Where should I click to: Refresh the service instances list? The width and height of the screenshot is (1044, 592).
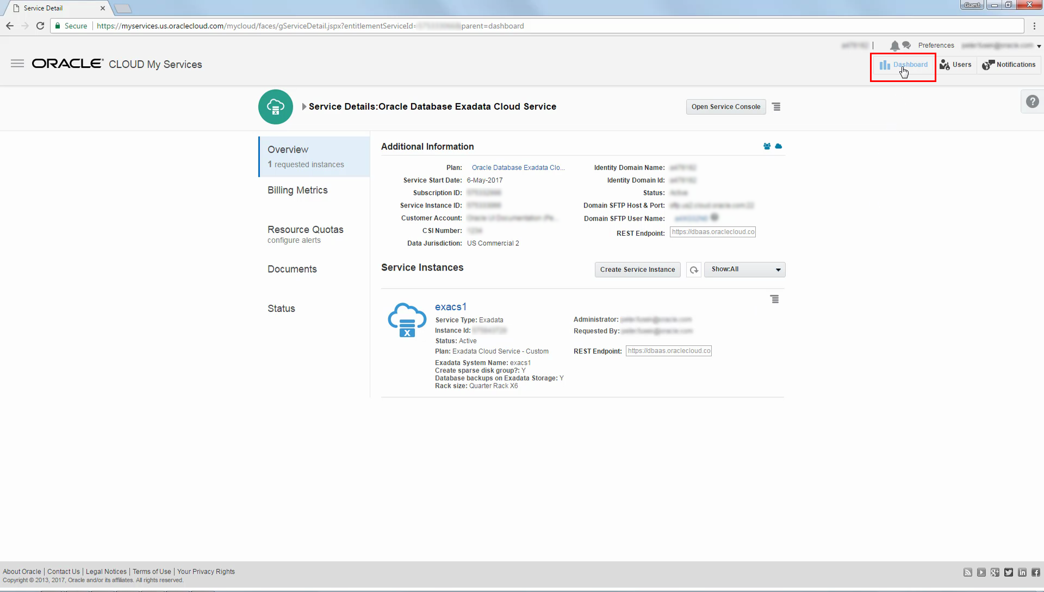[x=694, y=270]
